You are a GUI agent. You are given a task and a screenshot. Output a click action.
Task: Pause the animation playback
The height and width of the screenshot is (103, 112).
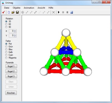63,12
